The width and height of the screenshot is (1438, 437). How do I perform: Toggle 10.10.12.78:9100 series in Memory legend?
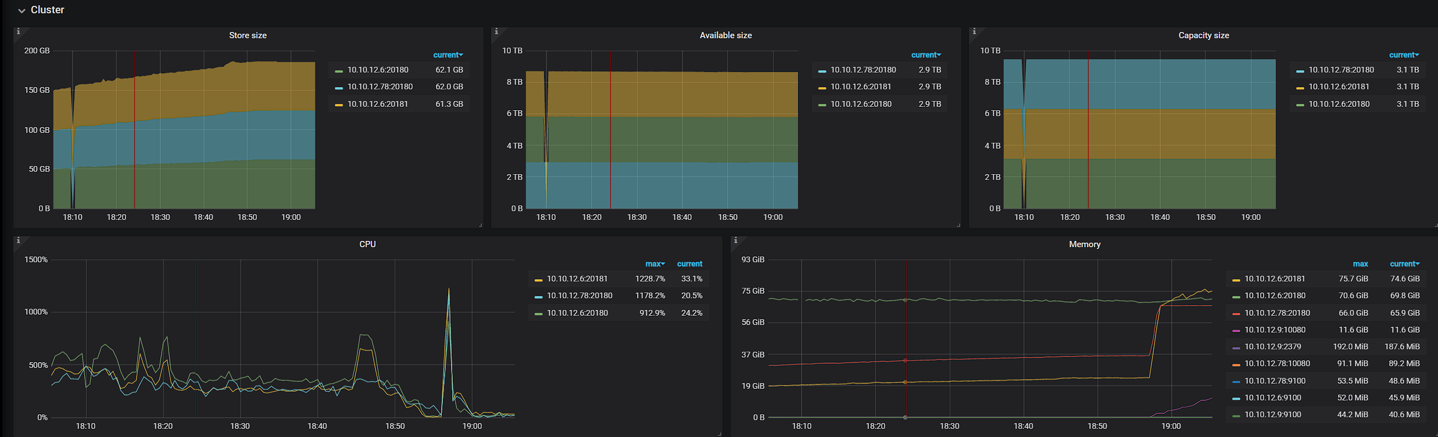(x=1275, y=381)
